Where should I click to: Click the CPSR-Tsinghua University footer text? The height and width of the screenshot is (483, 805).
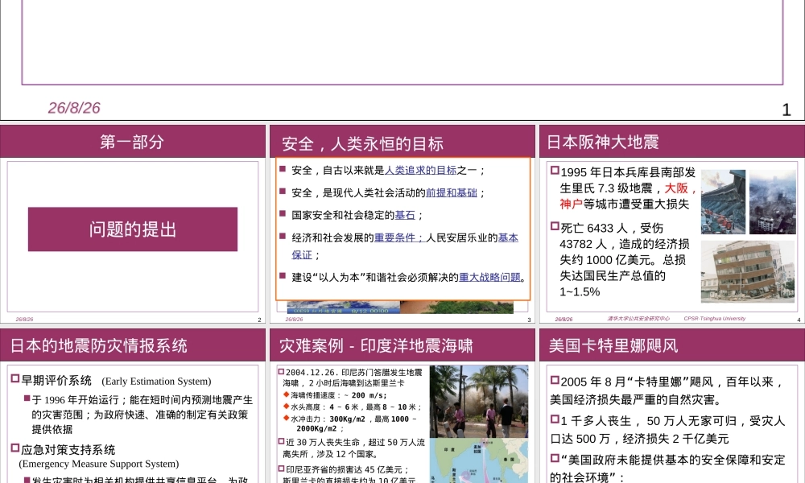714,319
